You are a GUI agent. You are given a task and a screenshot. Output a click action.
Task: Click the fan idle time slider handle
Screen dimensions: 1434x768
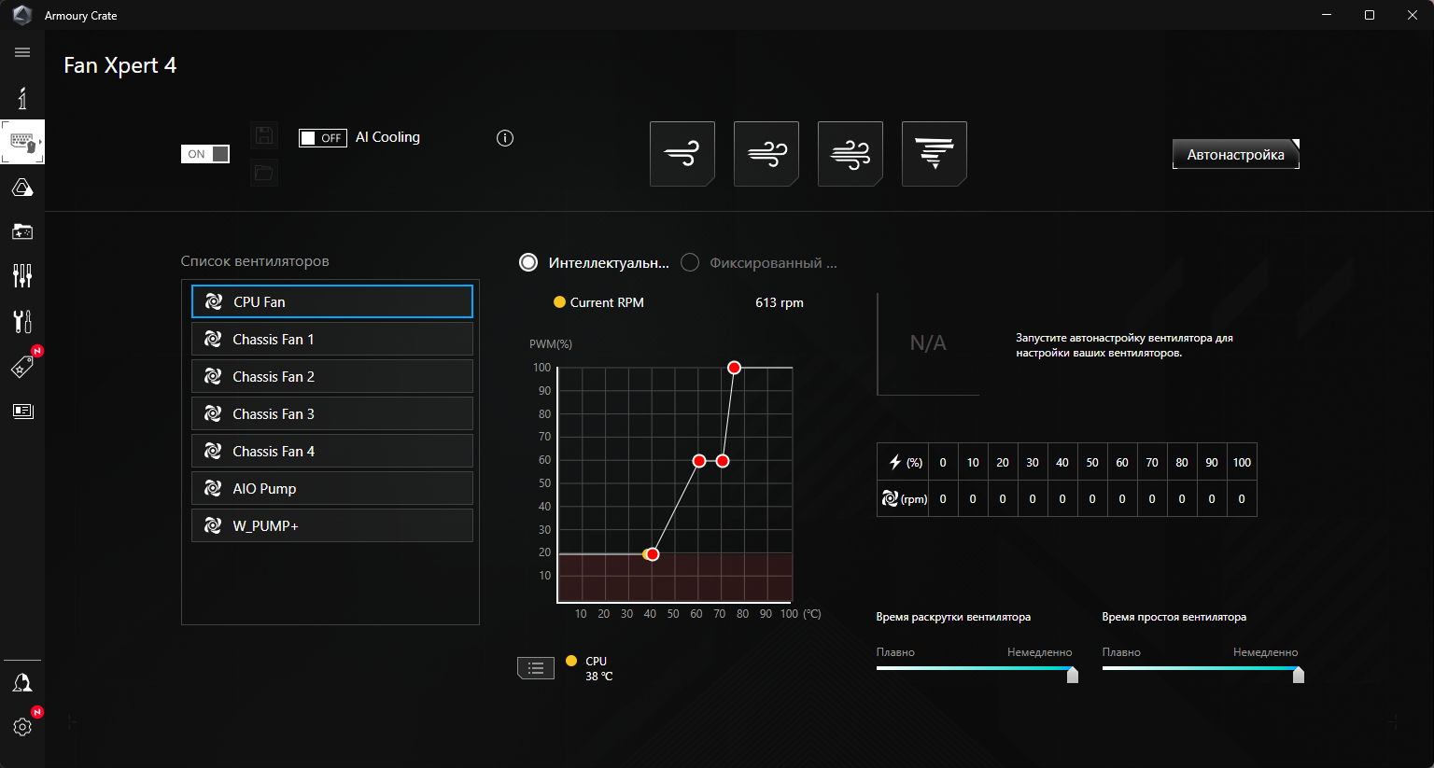coord(1299,675)
